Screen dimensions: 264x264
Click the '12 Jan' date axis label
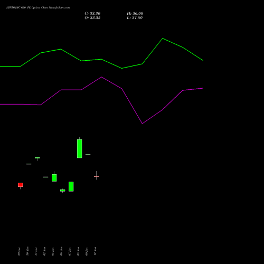pos(95,251)
